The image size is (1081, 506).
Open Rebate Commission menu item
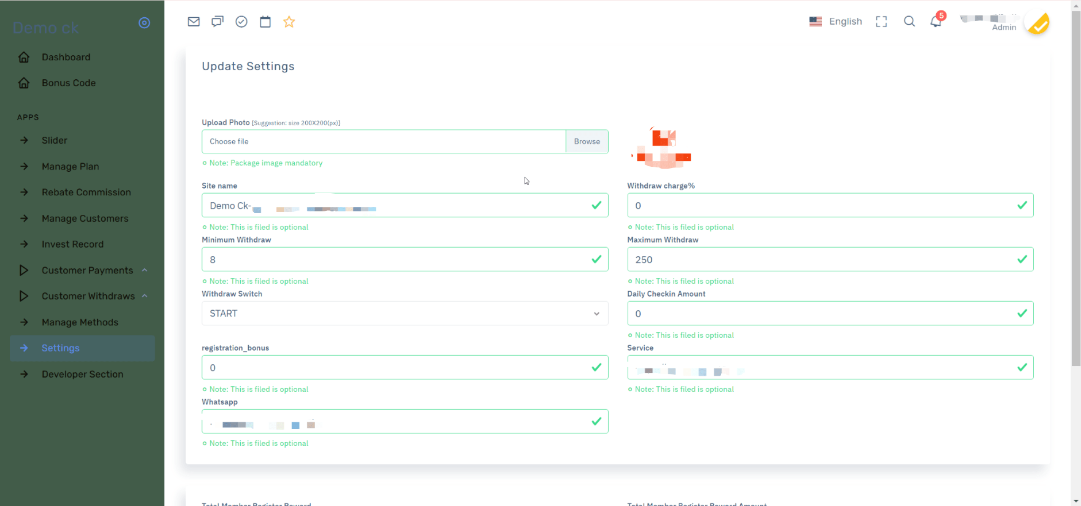86,192
